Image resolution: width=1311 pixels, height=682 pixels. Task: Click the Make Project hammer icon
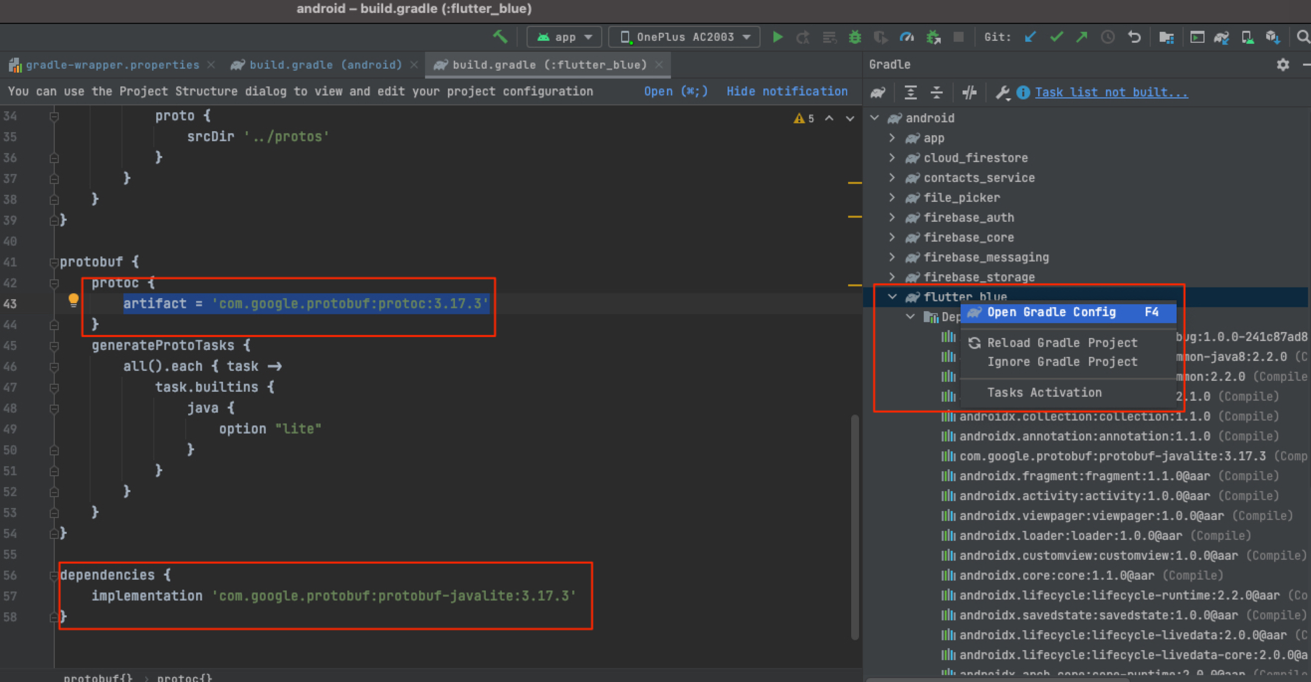point(500,37)
